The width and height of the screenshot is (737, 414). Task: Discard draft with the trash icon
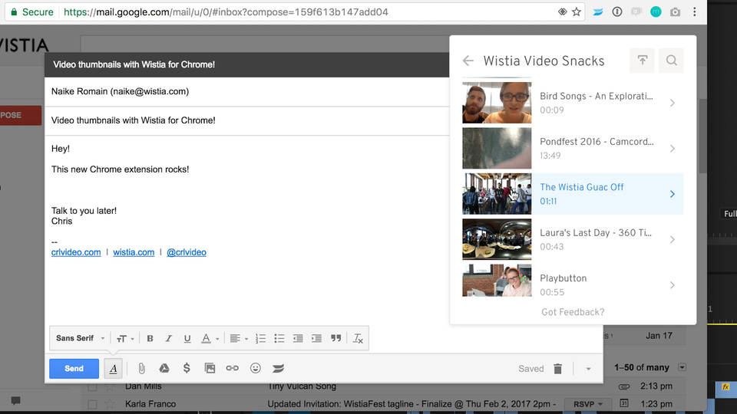click(558, 369)
